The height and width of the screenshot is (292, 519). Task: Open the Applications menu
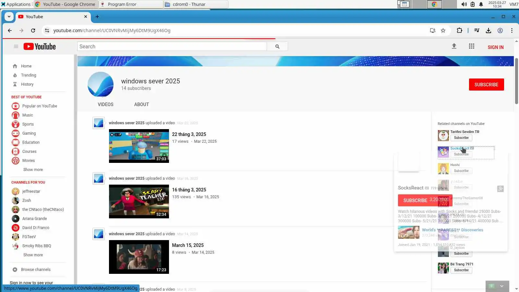tap(16, 4)
